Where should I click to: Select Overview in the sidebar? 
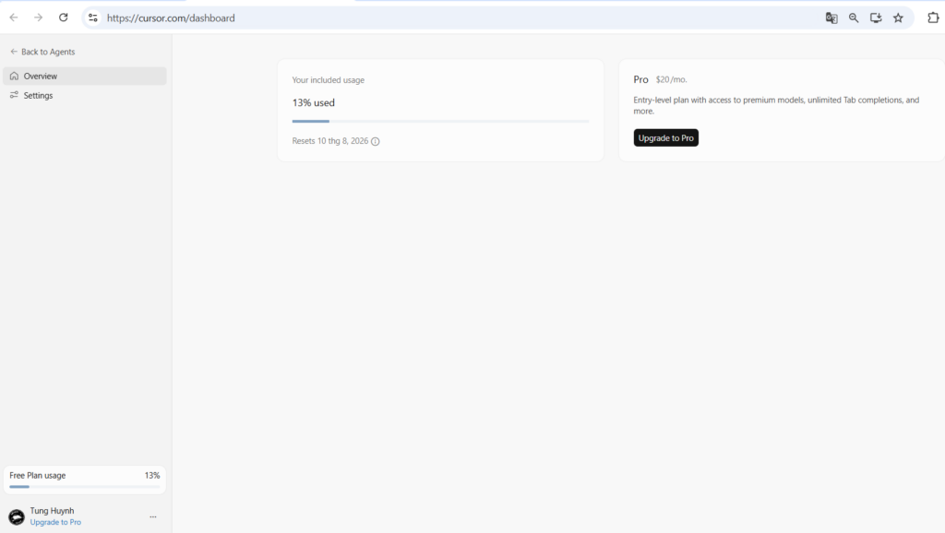coord(84,76)
